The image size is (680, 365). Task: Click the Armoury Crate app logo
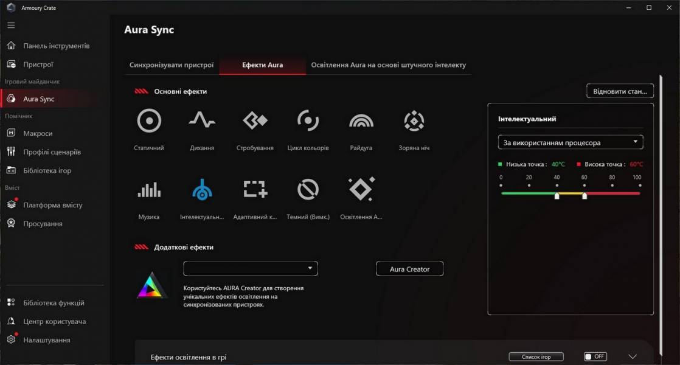tap(12, 7)
